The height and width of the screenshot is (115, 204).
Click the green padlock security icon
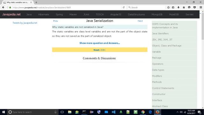click(x=10, y=7)
